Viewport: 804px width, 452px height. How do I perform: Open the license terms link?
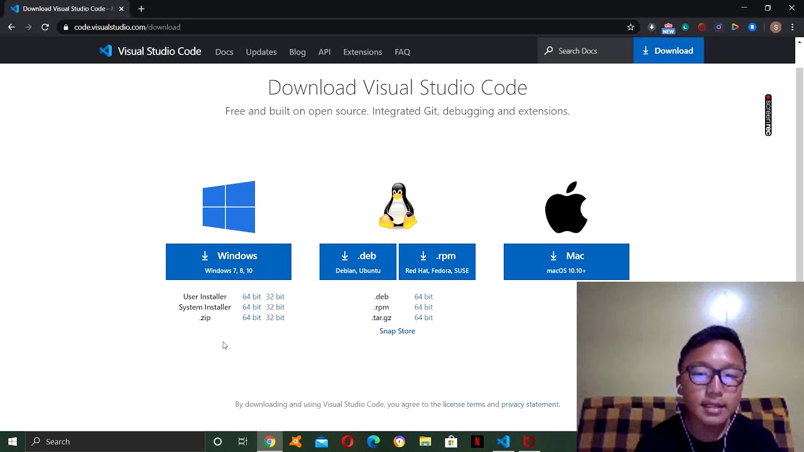(x=464, y=404)
